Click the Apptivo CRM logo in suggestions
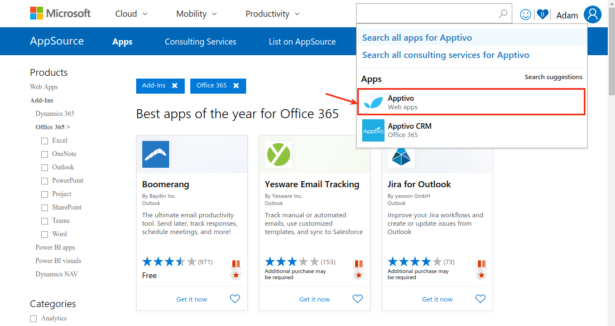The image size is (615, 326). pos(373,130)
